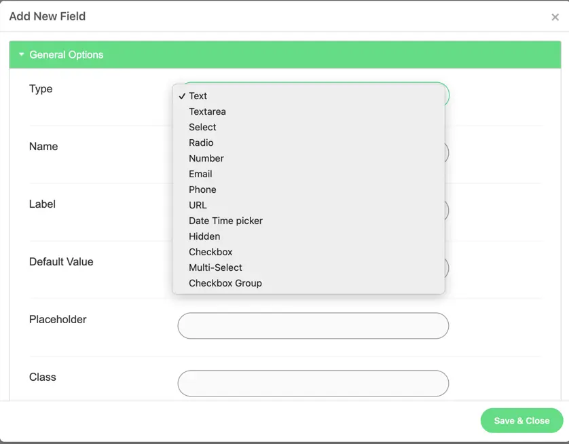Select Number from the dropdown list
The height and width of the screenshot is (444, 569).
tap(206, 159)
